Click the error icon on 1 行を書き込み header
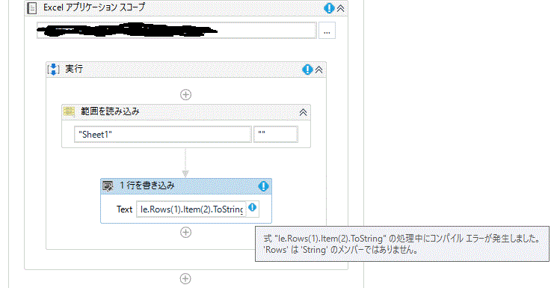Image resolution: width=554 pixels, height=288 pixels. [263, 186]
